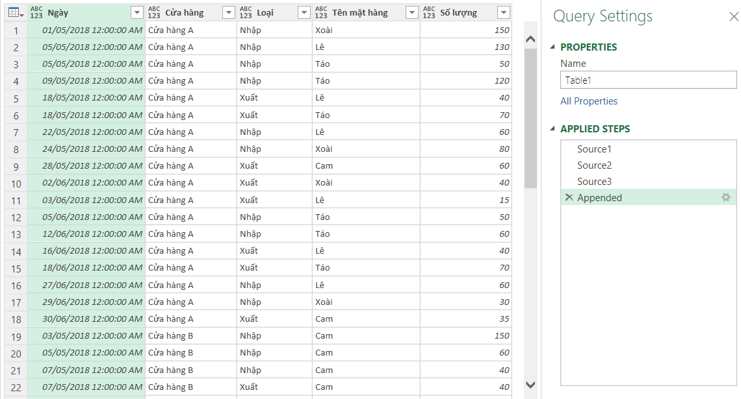Open filter dropdown for Loại column
Image resolution: width=741 pixels, height=399 pixels.
pos(304,13)
